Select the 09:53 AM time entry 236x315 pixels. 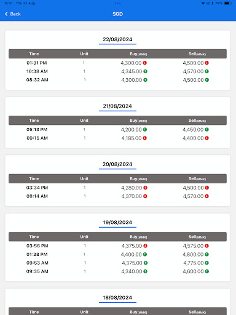[37, 263]
